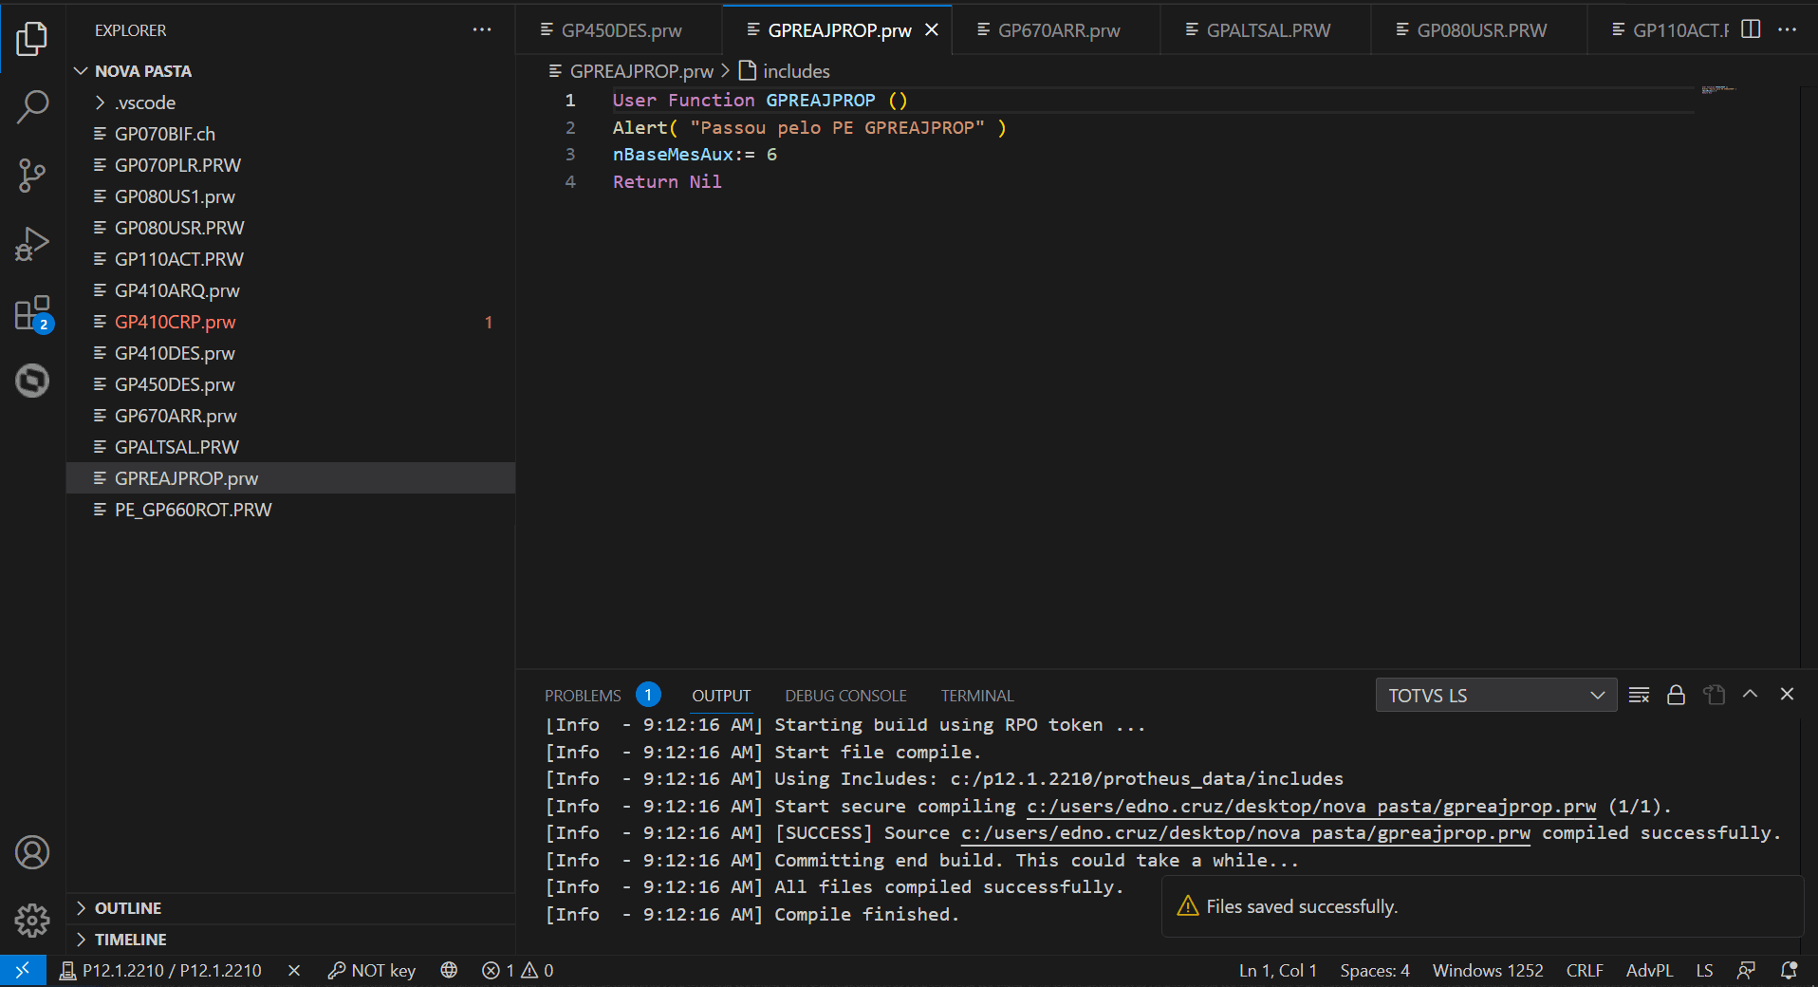
Task: Change language mode AdvPL
Action: click(x=1648, y=970)
